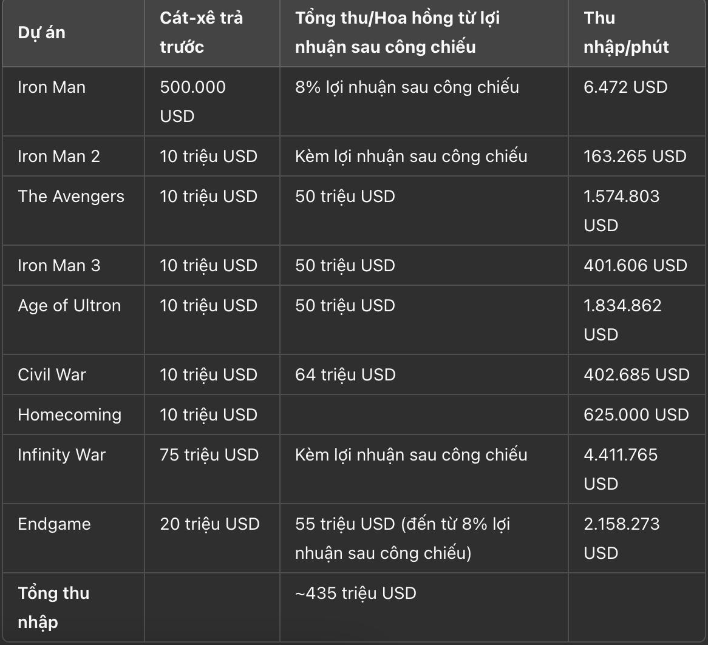Click the "~435 triệu USD" total value
The width and height of the screenshot is (708, 645).
(356, 593)
